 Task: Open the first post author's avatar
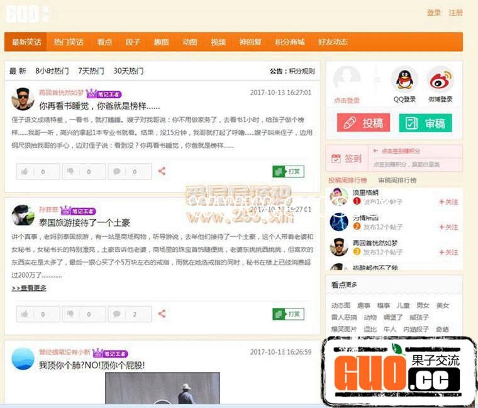pyautogui.click(x=23, y=99)
